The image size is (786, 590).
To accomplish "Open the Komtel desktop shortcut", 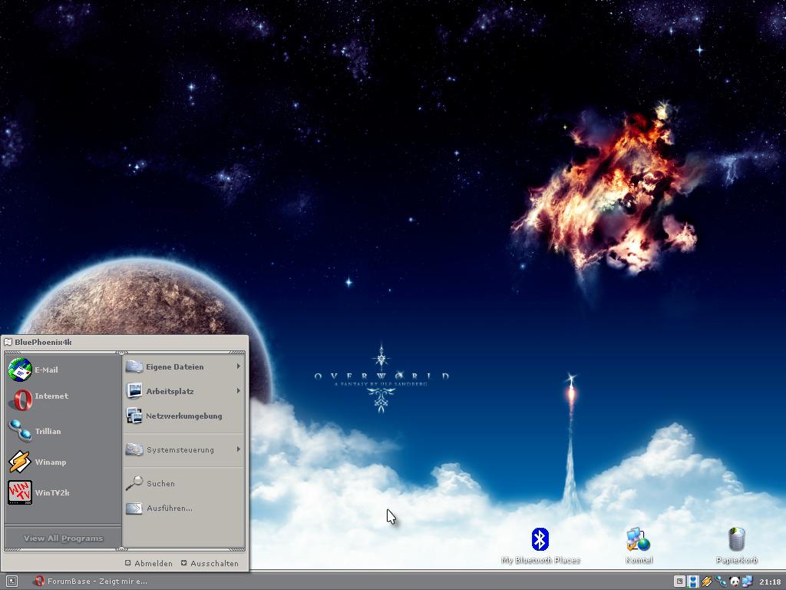I will (x=638, y=539).
